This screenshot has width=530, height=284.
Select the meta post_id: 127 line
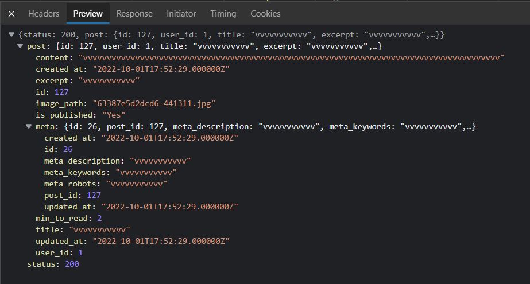pos(72,196)
